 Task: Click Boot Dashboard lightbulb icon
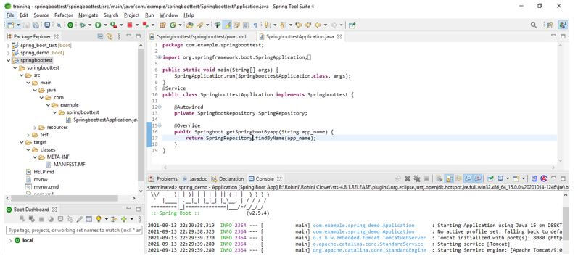(99, 219)
